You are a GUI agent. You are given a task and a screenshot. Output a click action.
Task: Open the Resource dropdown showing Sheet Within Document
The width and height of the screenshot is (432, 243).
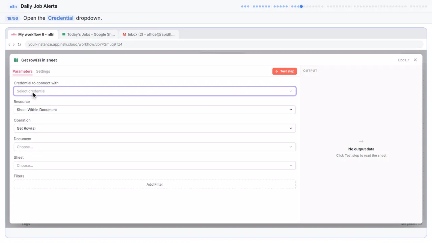click(155, 110)
